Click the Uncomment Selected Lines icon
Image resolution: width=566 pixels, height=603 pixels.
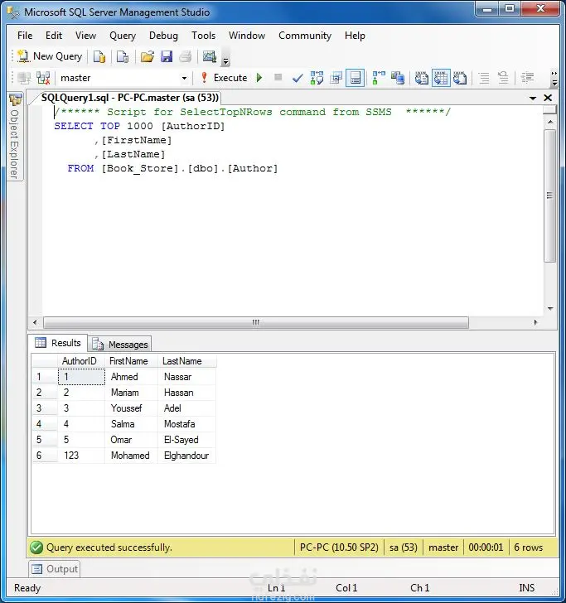point(503,78)
